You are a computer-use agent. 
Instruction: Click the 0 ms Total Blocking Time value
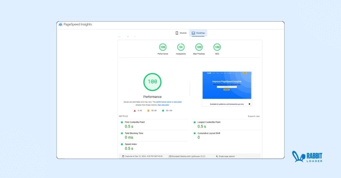click(129, 137)
